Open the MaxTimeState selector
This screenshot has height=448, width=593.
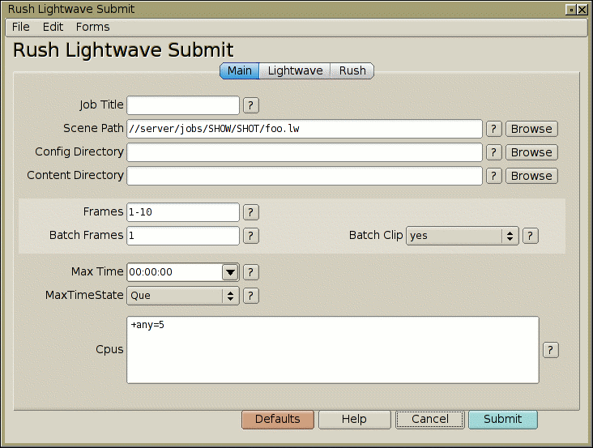click(182, 296)
